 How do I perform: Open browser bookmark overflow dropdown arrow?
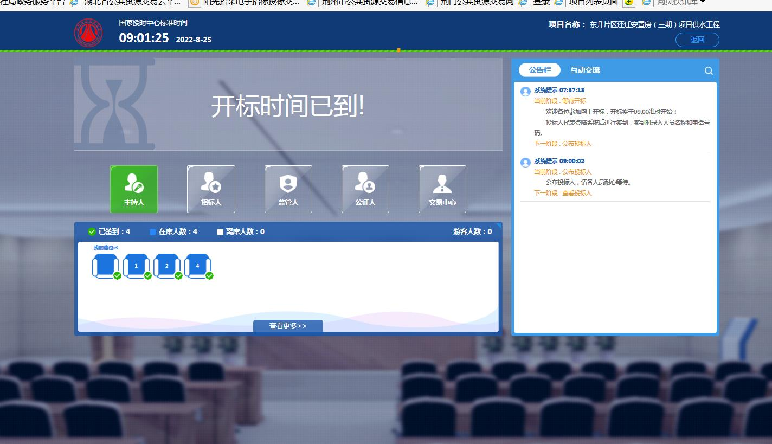[x=703, y=2]
